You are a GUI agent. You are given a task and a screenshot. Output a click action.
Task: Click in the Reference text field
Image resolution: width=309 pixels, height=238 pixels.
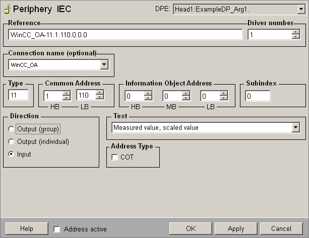point(126,35)
